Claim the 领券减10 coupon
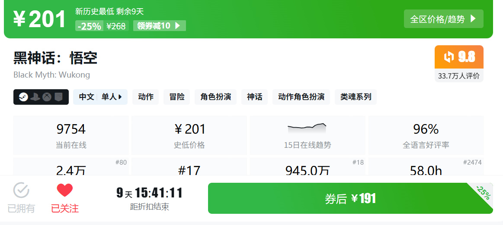The height and width of the screenshot is (225, 503). click(160, 26)
